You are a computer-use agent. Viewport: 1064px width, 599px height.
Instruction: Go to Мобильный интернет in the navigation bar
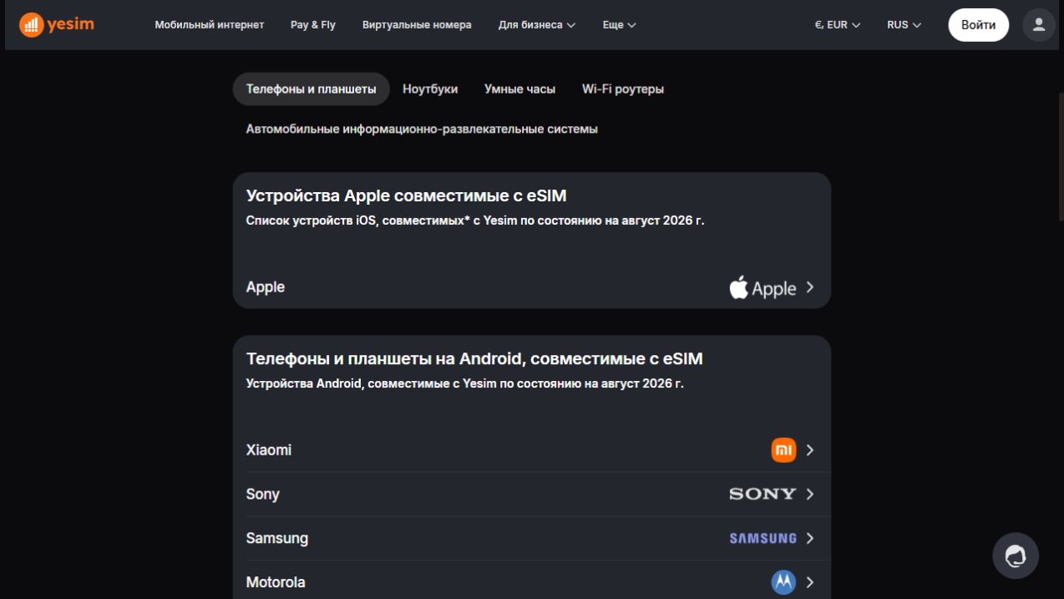[210, 25]
